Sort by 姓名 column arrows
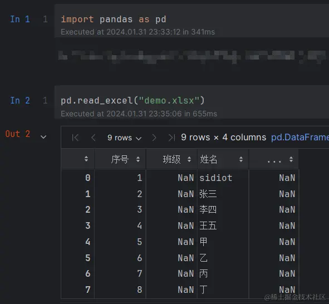Viewport: 329px width, 304px height. [241, 159]
